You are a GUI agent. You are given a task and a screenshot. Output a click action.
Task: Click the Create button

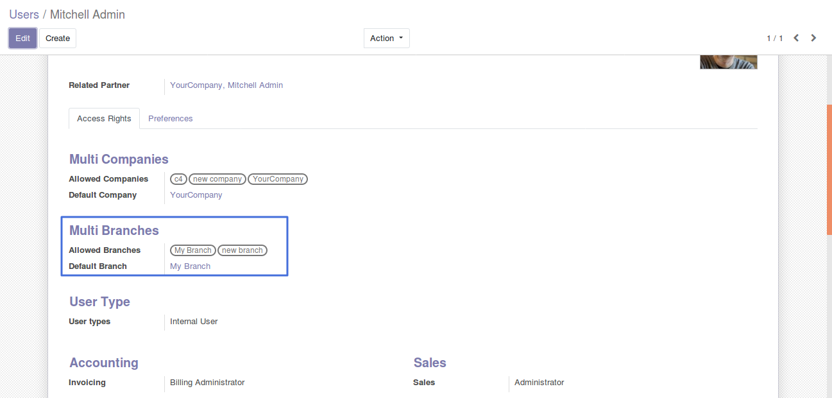coord(58,38)
